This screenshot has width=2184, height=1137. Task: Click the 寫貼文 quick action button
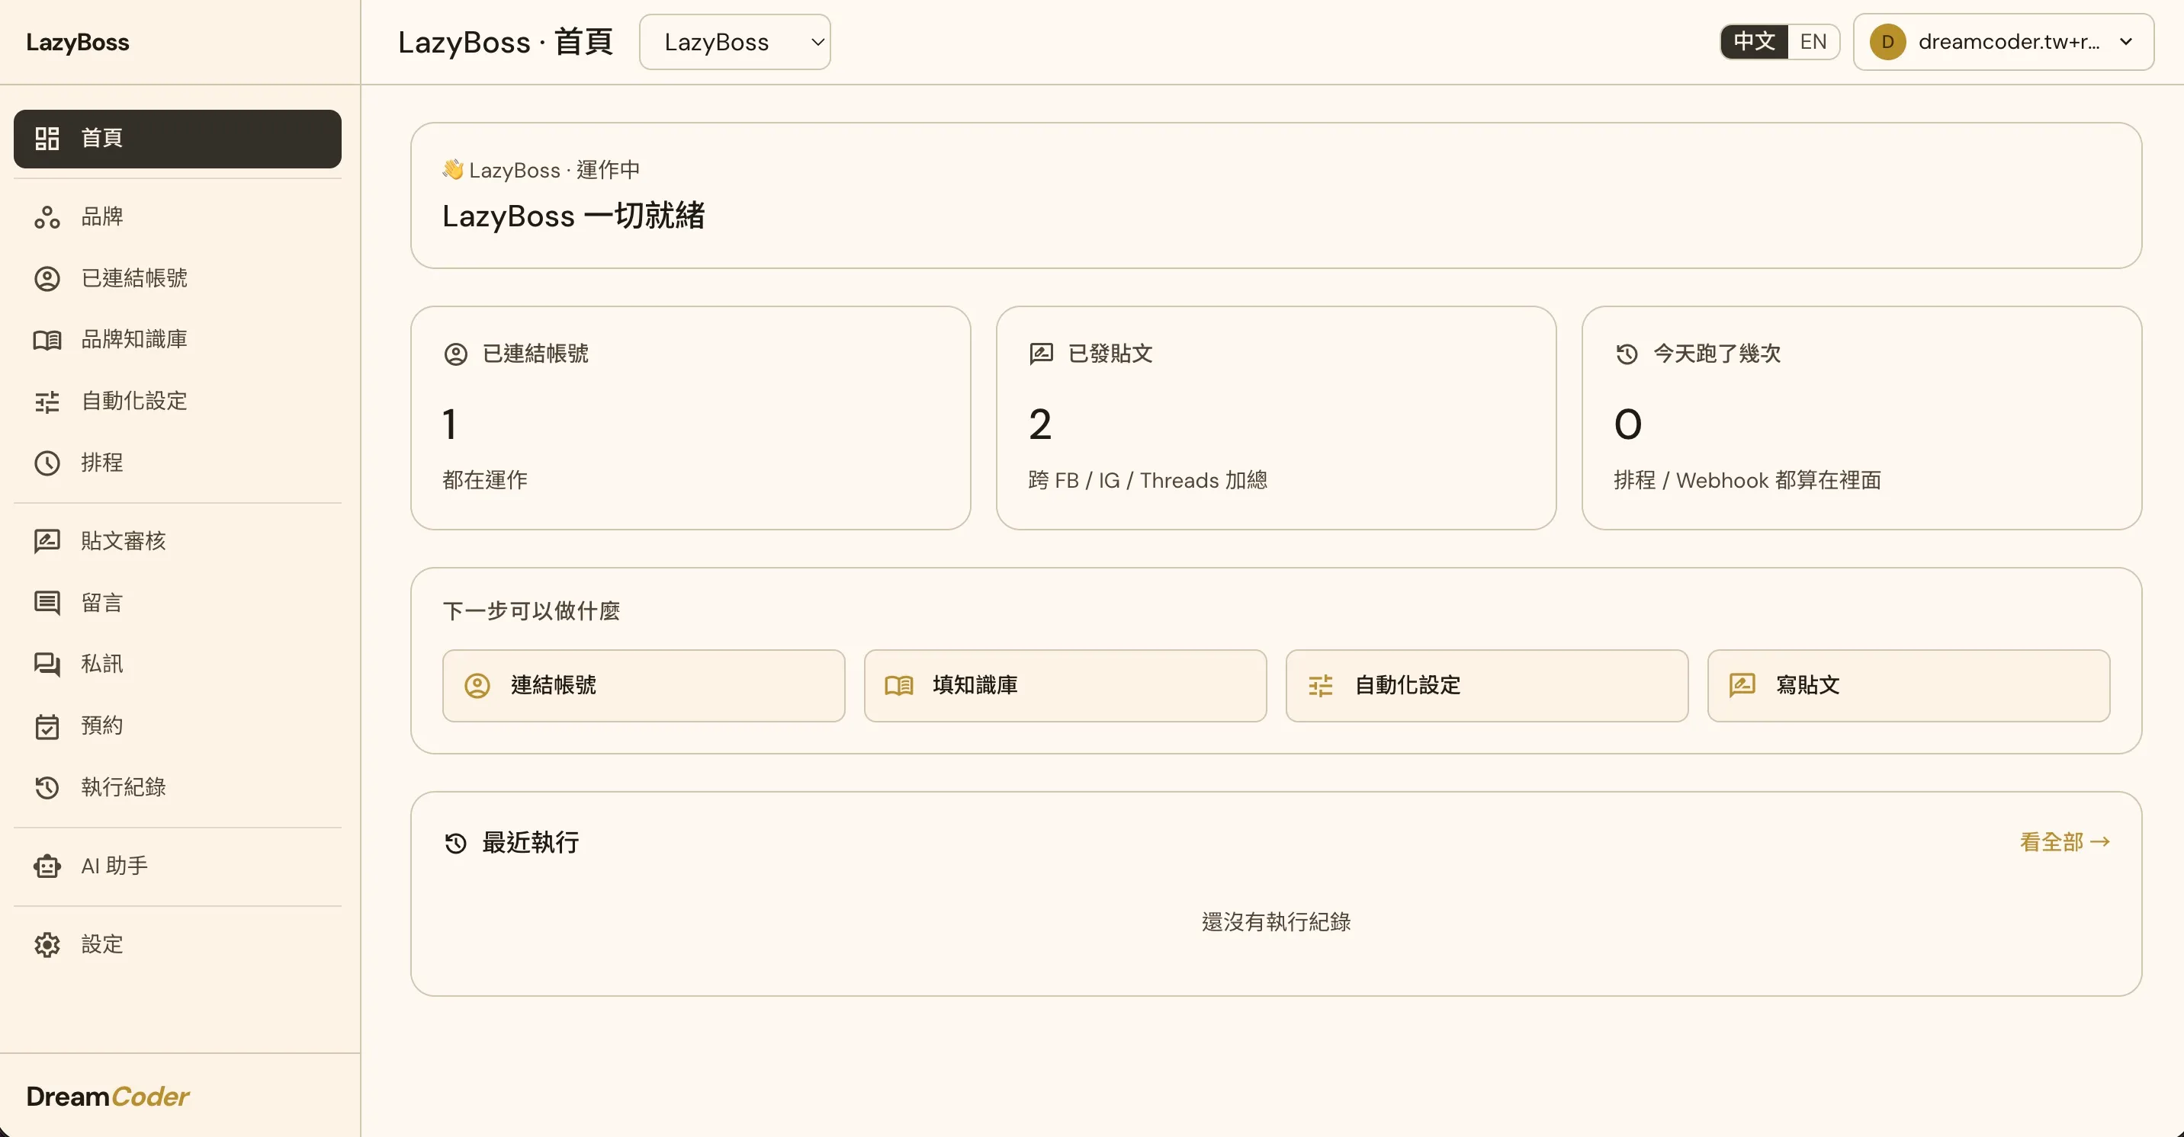coord(1909,685)
